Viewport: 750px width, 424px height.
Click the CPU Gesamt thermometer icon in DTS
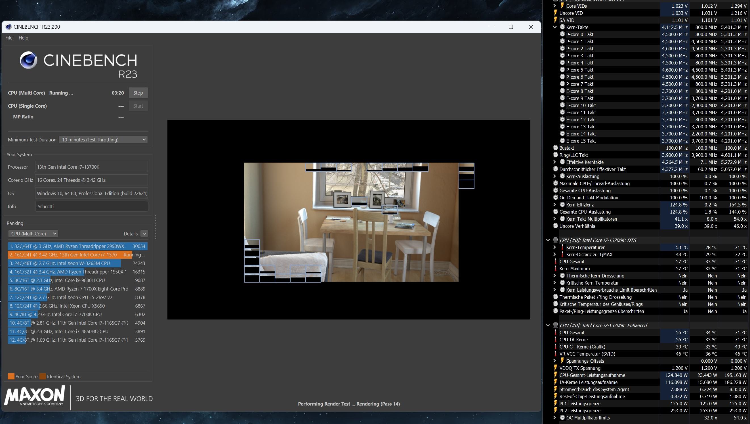point(556,261)
